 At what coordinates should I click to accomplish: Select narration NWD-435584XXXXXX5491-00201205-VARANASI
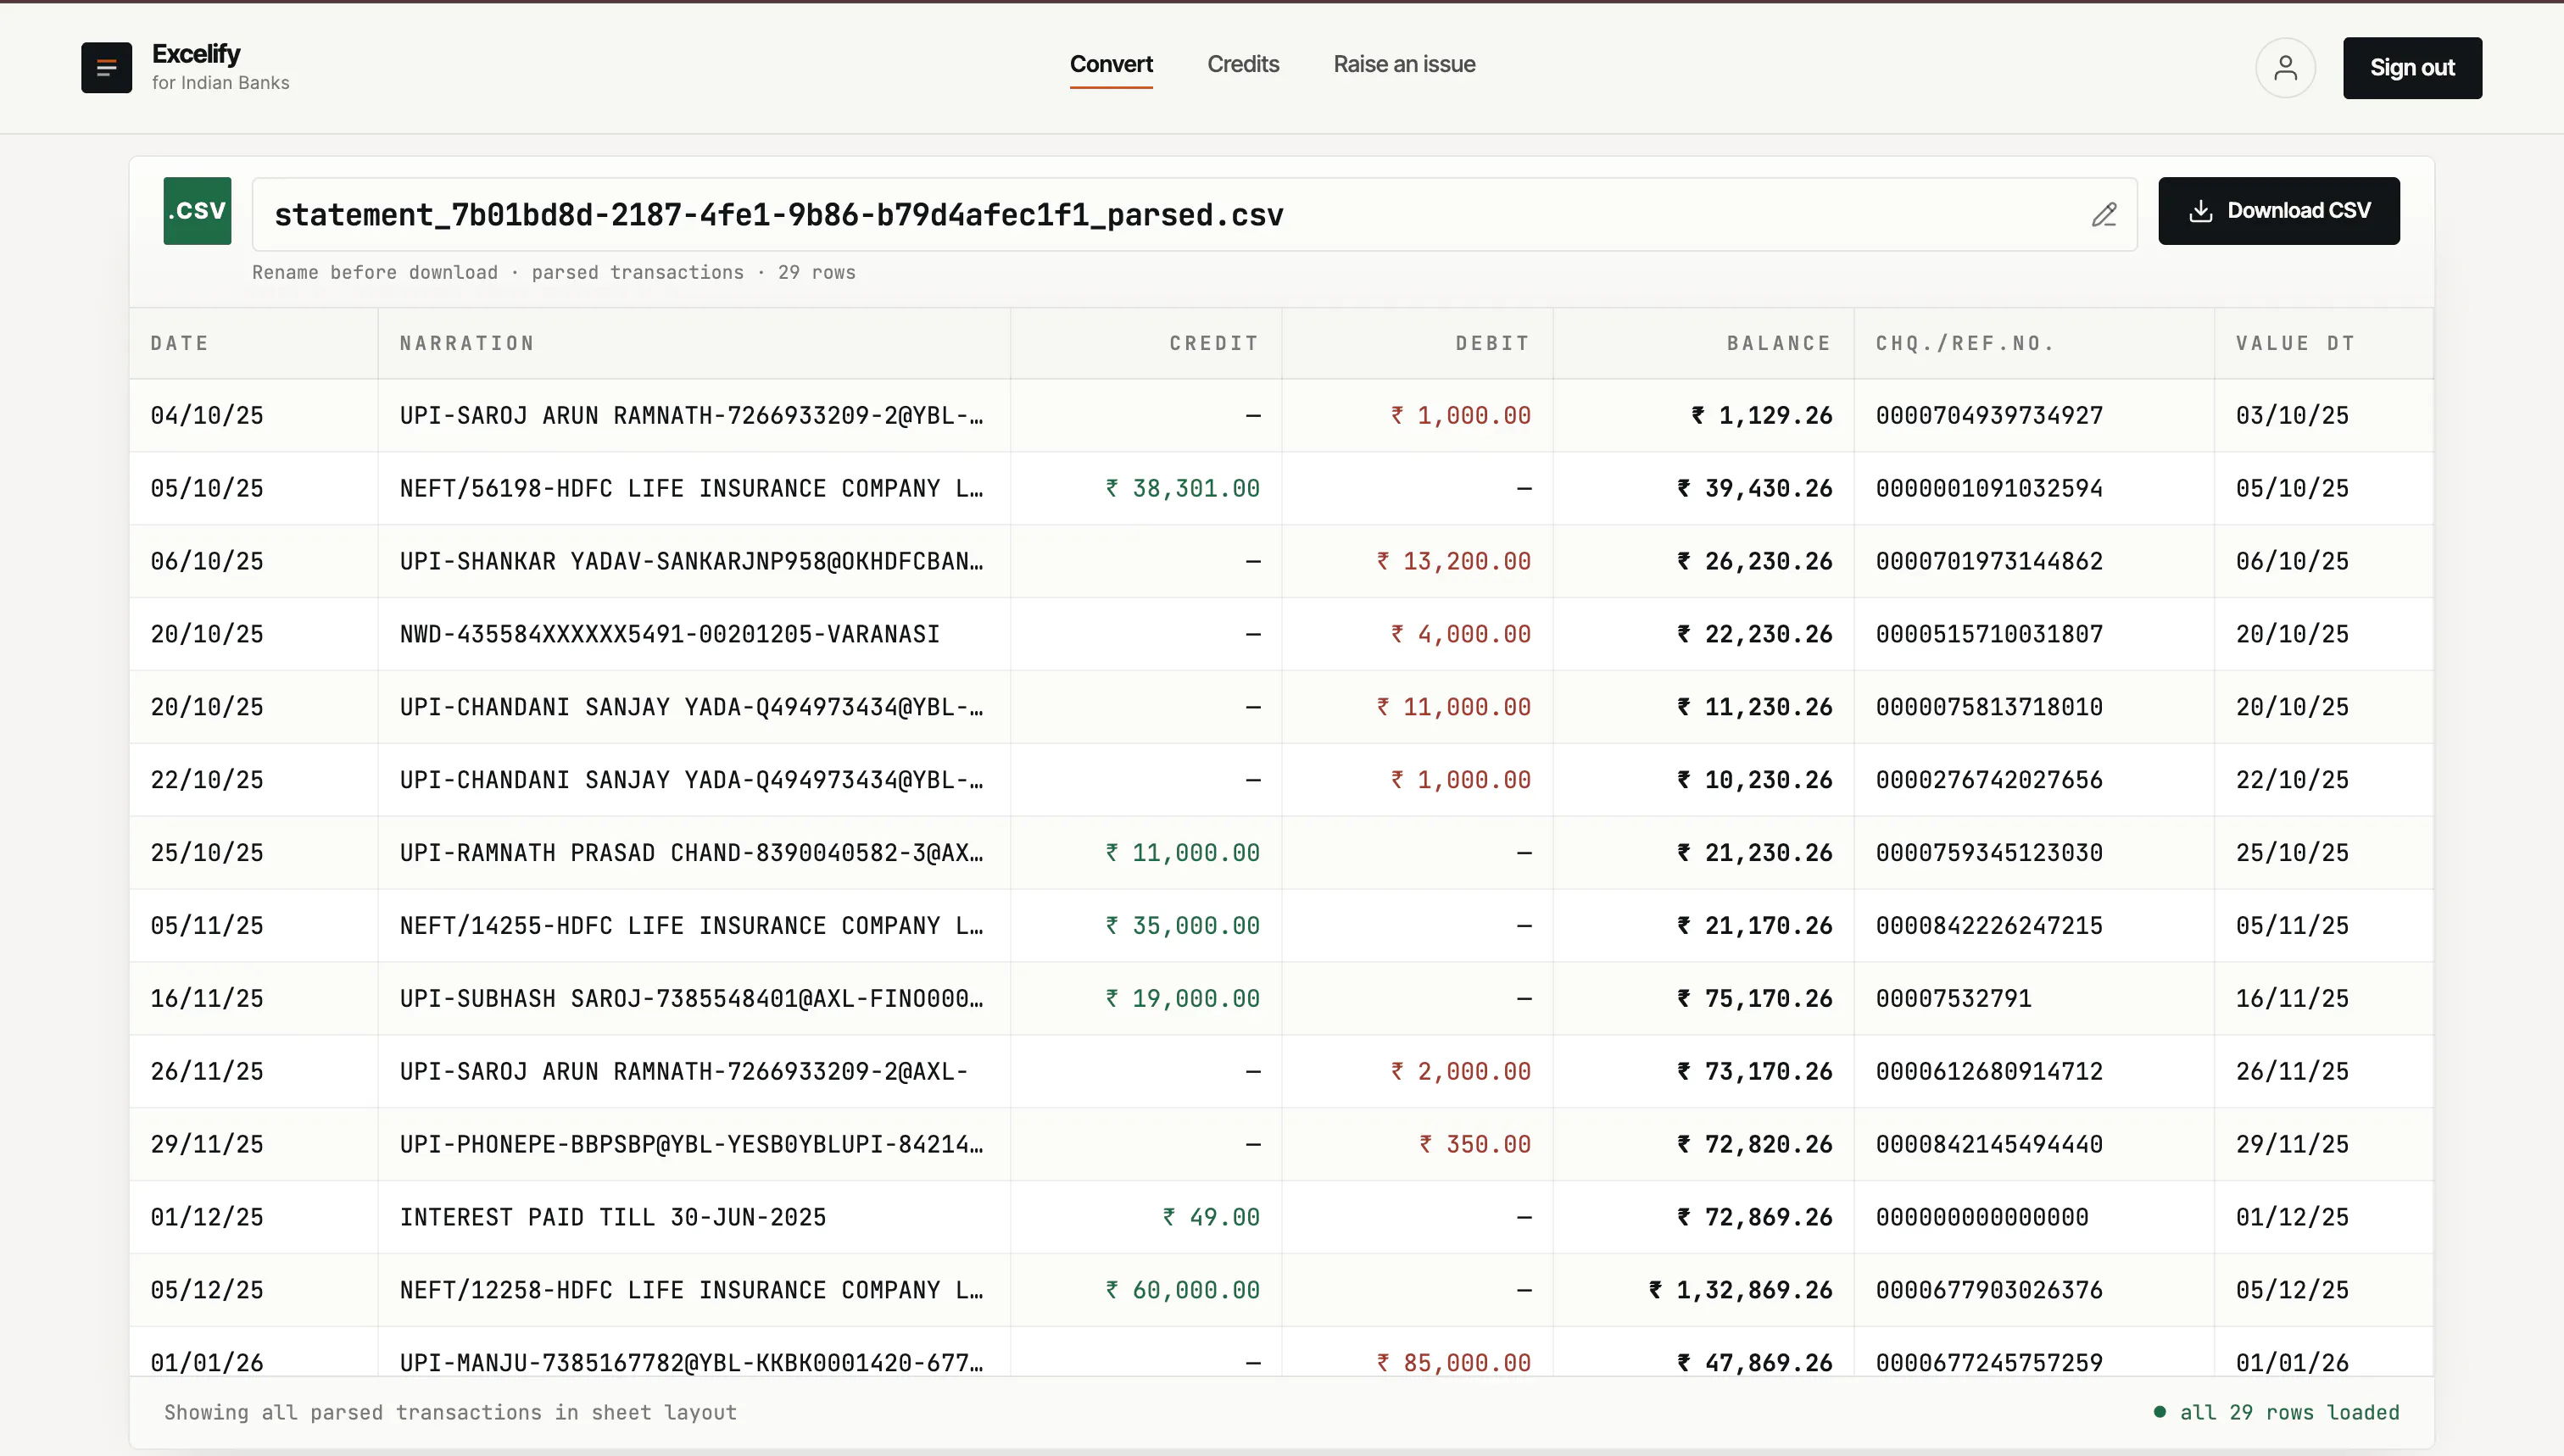click(669, 634)
